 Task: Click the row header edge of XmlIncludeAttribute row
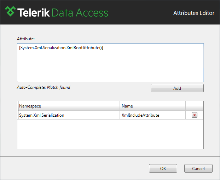(18, 115)
